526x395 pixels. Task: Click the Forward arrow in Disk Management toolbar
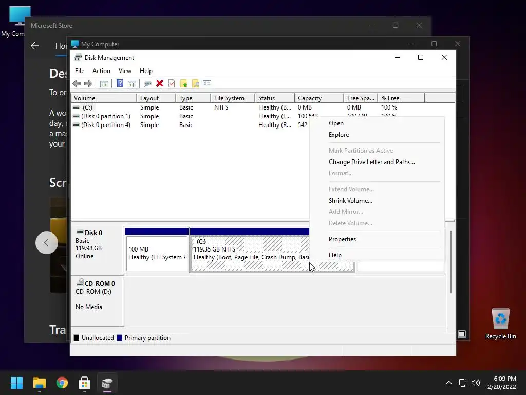coord(88,84)
